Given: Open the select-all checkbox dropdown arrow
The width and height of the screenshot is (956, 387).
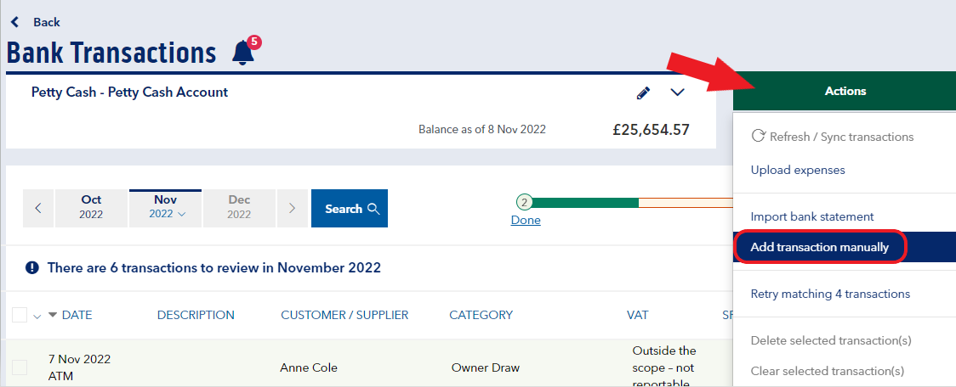Looking at the screenshot, I should [37, 317].
